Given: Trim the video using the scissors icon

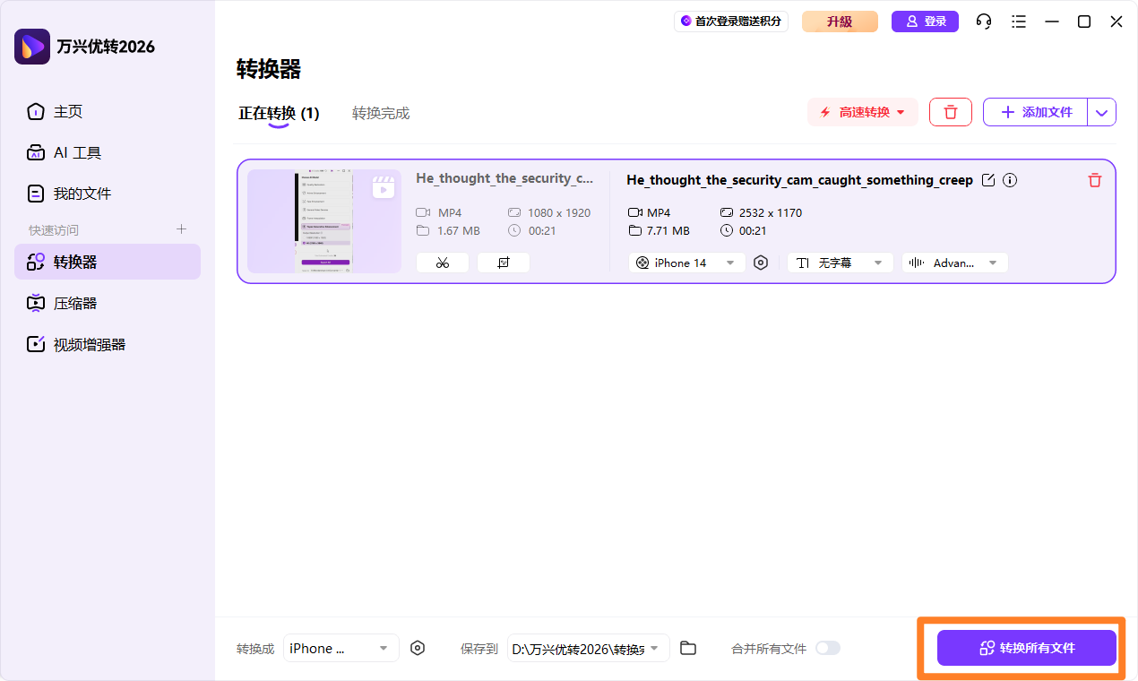Looking at the screenshot, I should coord(442,262).
